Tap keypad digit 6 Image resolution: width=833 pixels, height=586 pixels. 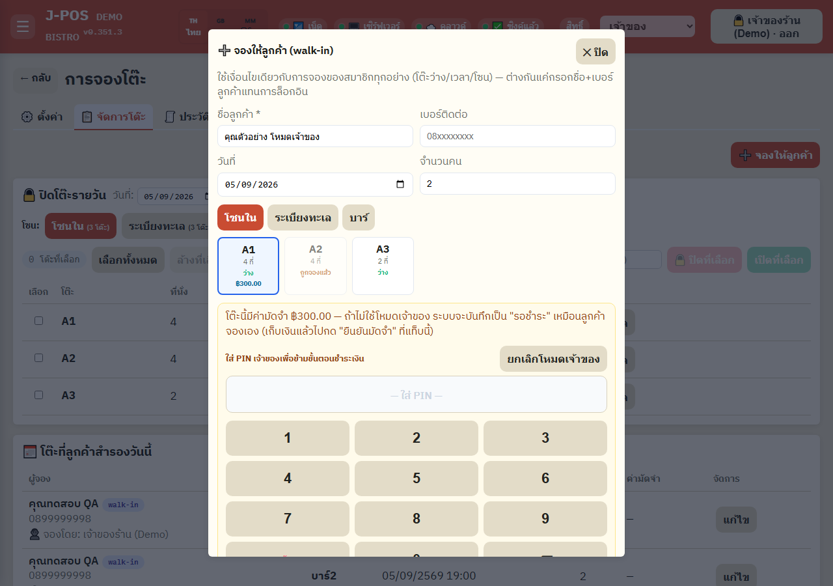[x=545, y=479]
